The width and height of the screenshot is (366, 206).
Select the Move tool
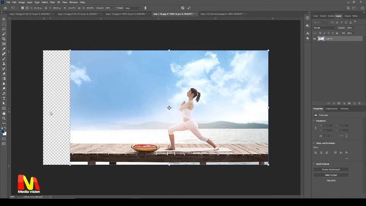(x=4, y=19)
